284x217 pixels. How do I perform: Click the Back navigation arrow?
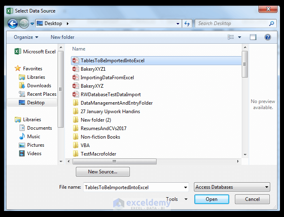(13, 23)
